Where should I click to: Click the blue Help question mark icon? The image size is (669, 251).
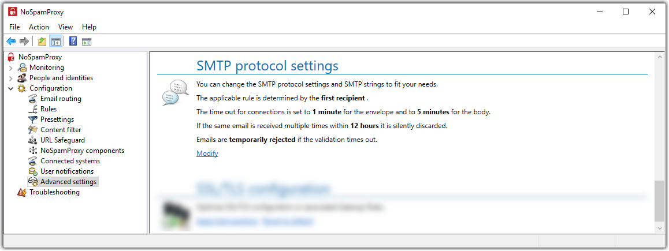click(x=73, y=42)
